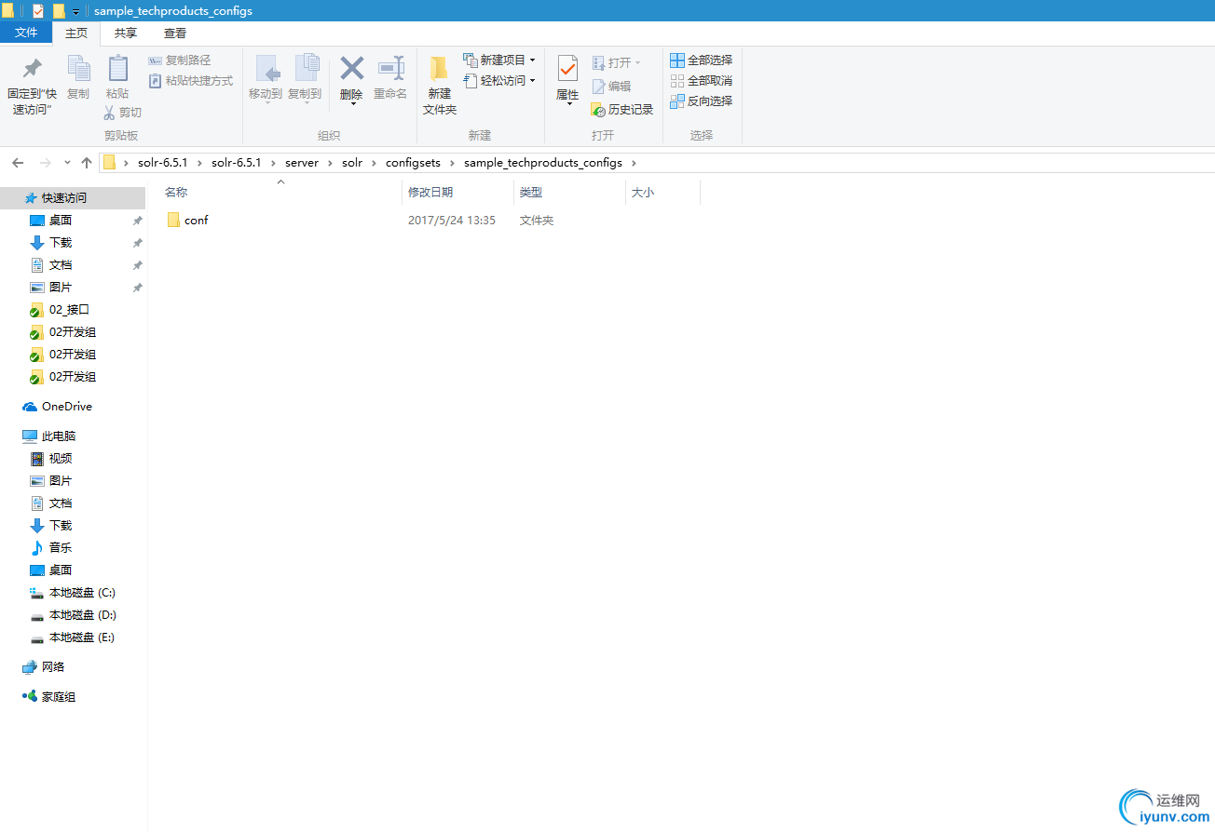Viewport: 1215px width, 832px height.
Task: Open the recent locations dropdown
Action: click(66, 164)
